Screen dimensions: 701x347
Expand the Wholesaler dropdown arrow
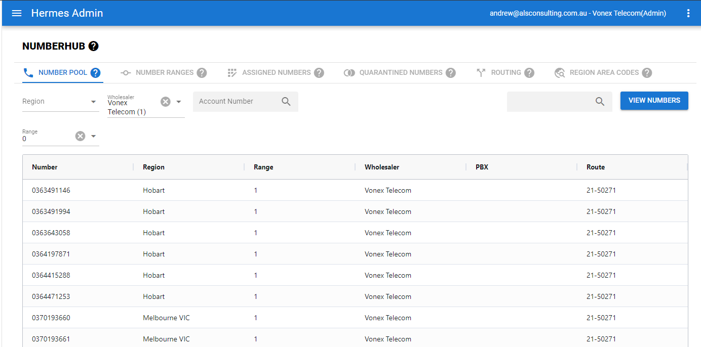179,102
